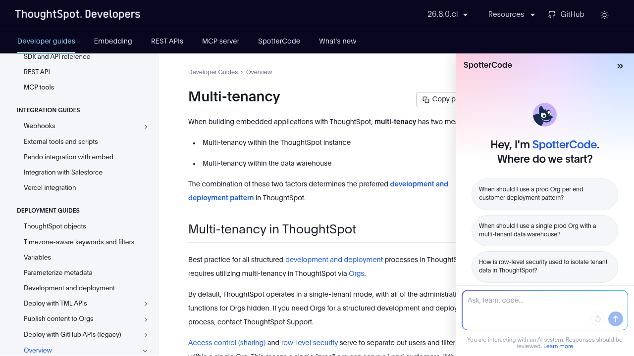
Task: Open the SpotterCode nav tab
Action: coord(279,41)
